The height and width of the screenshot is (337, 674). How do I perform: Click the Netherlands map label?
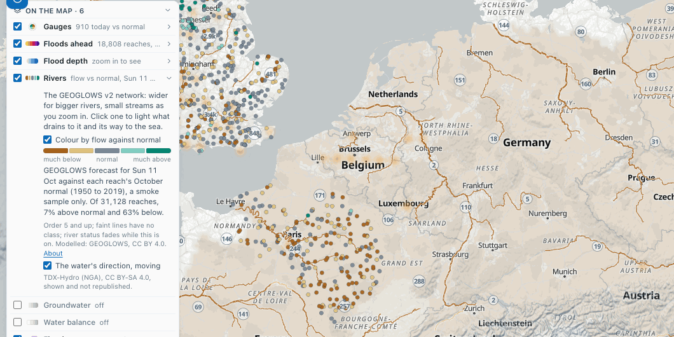tap(393, 94)
